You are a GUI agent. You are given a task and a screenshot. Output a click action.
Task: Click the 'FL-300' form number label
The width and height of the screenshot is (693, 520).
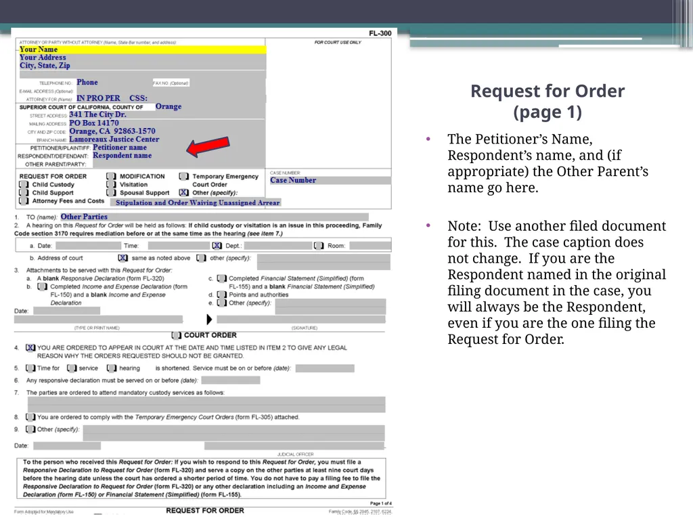pyautogui.click(x=380, y=33)
